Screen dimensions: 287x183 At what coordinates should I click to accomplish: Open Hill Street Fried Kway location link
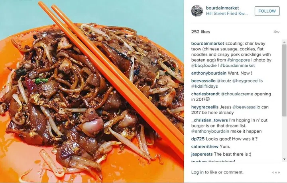coord(227,13)
